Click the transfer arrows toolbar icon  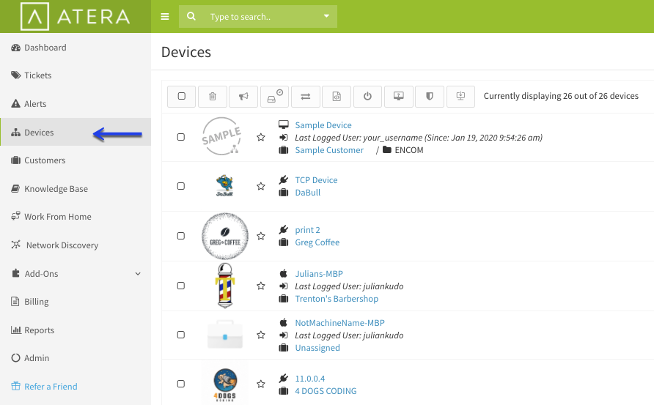(306, 96)
